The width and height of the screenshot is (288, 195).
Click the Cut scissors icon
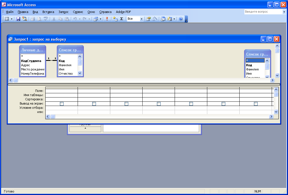coord(54,19)
